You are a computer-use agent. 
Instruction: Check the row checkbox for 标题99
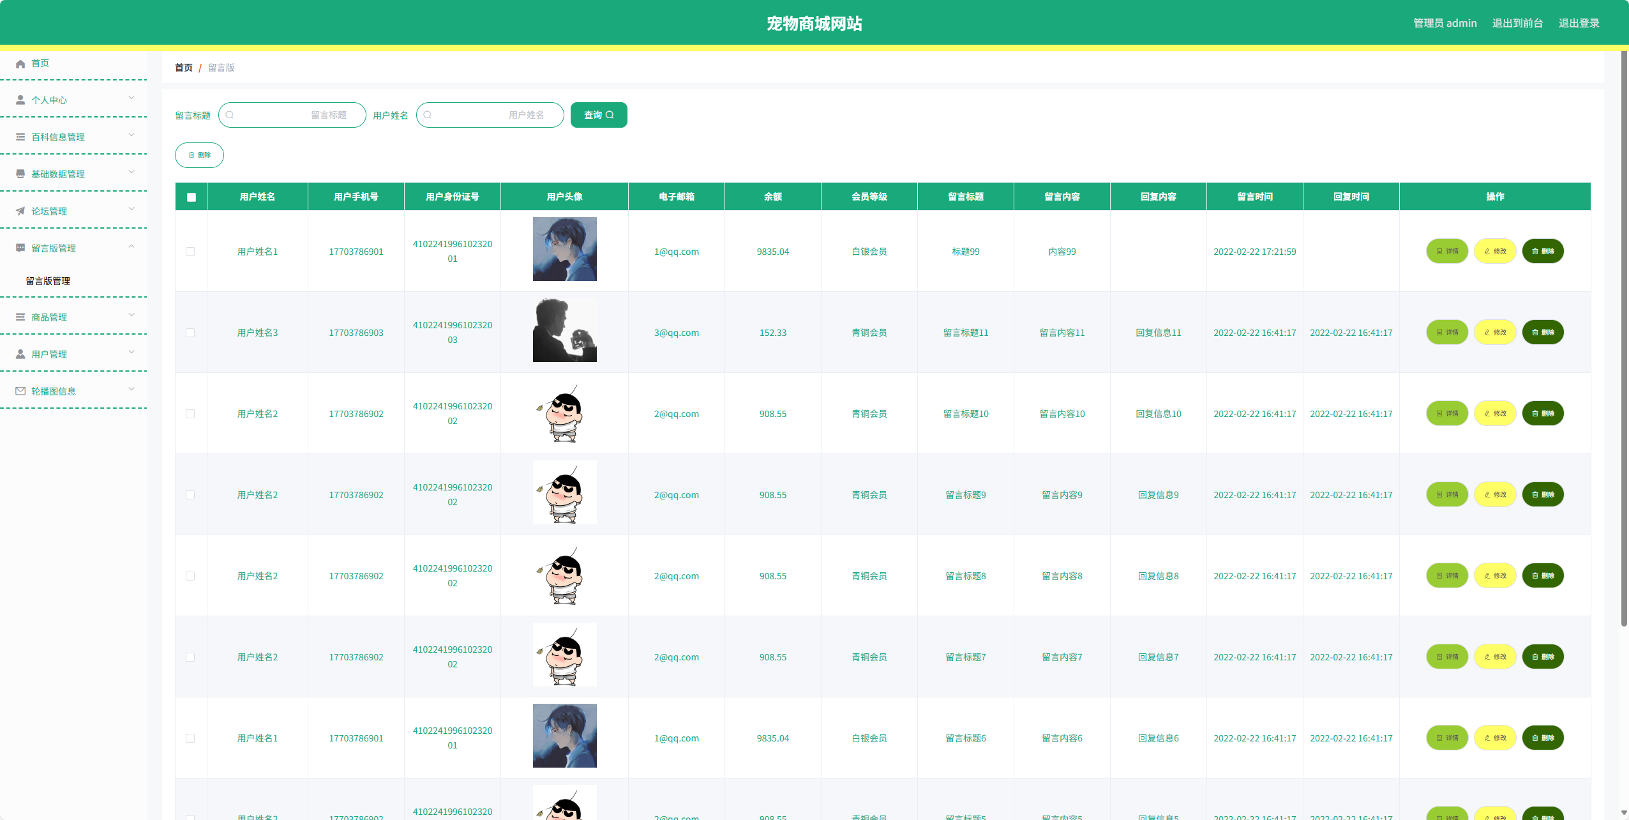(x=190, y=252)
